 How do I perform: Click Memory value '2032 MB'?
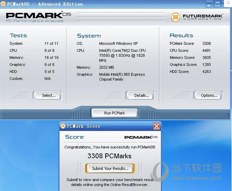pos(106,67)
